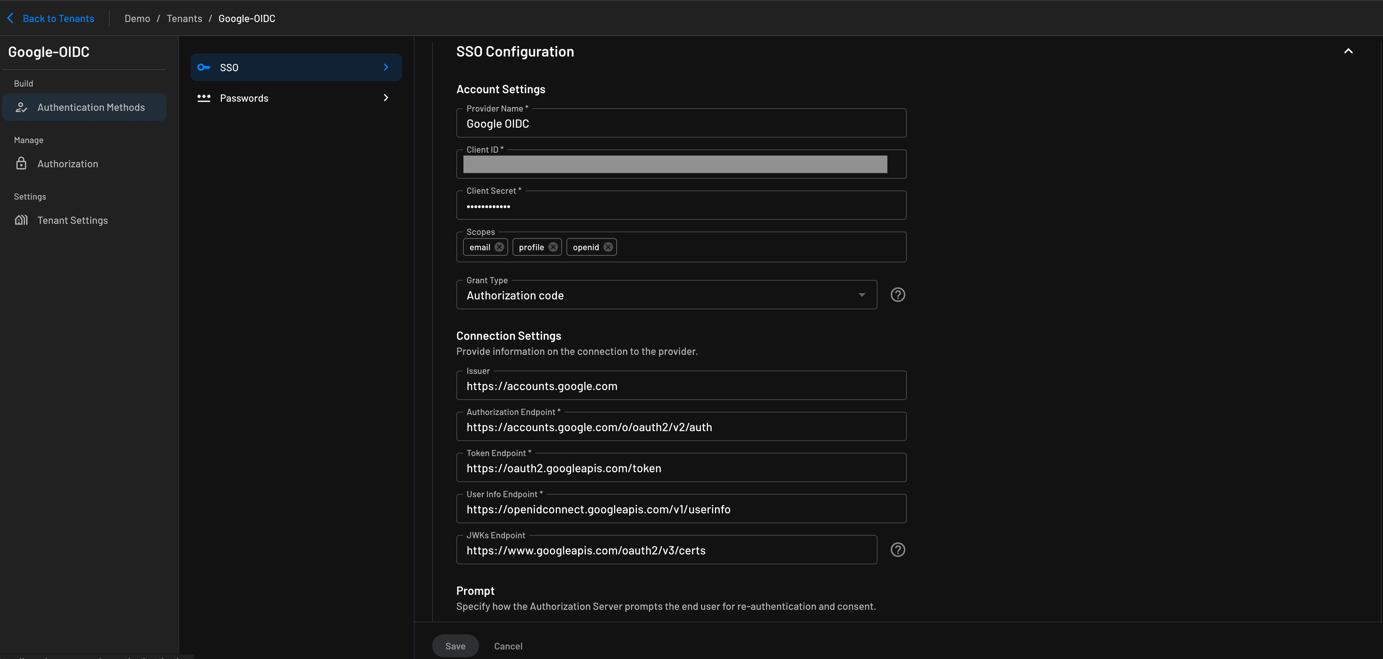Collapse the SSO Configuration section
The image size is (1383, 659).
(1348, 52)
